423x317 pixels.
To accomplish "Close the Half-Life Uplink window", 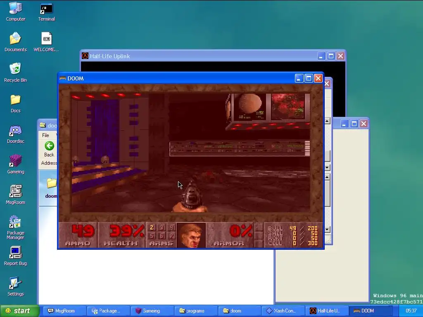I will pyautogui.click(x=341, y=56).
